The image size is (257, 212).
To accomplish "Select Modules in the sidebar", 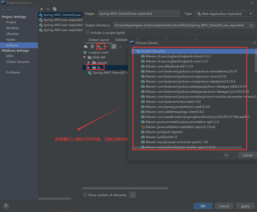I will (12, 28).
